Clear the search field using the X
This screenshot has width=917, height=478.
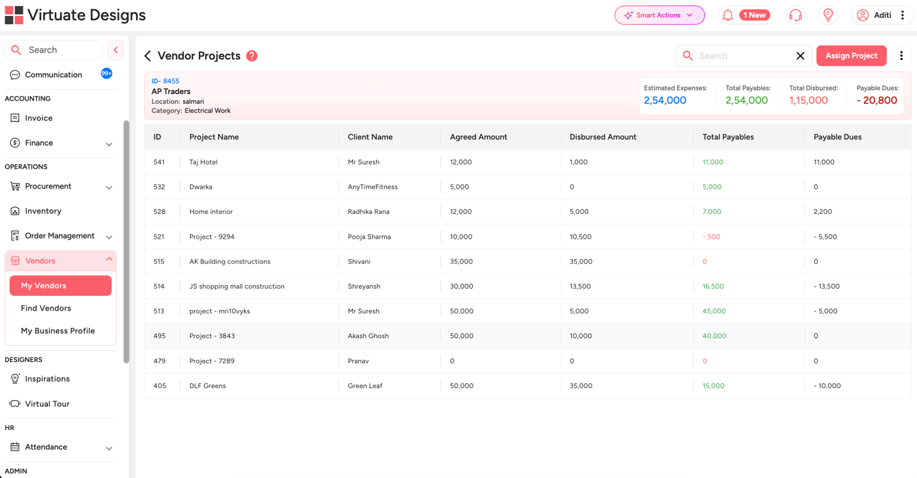[x=800, y=56]
